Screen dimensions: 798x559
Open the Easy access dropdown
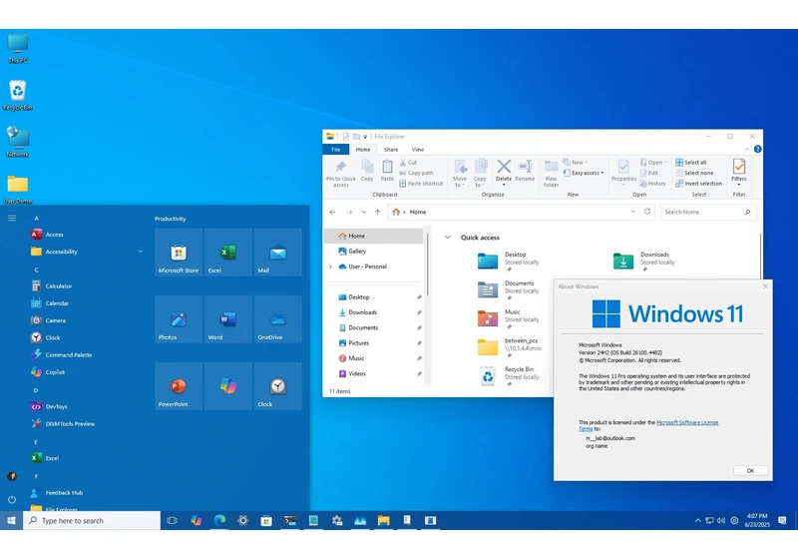(x=584, y=173)
